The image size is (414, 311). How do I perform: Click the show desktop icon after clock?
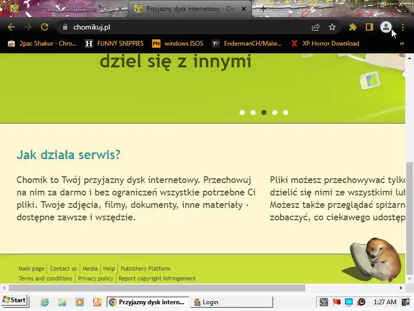406,302
